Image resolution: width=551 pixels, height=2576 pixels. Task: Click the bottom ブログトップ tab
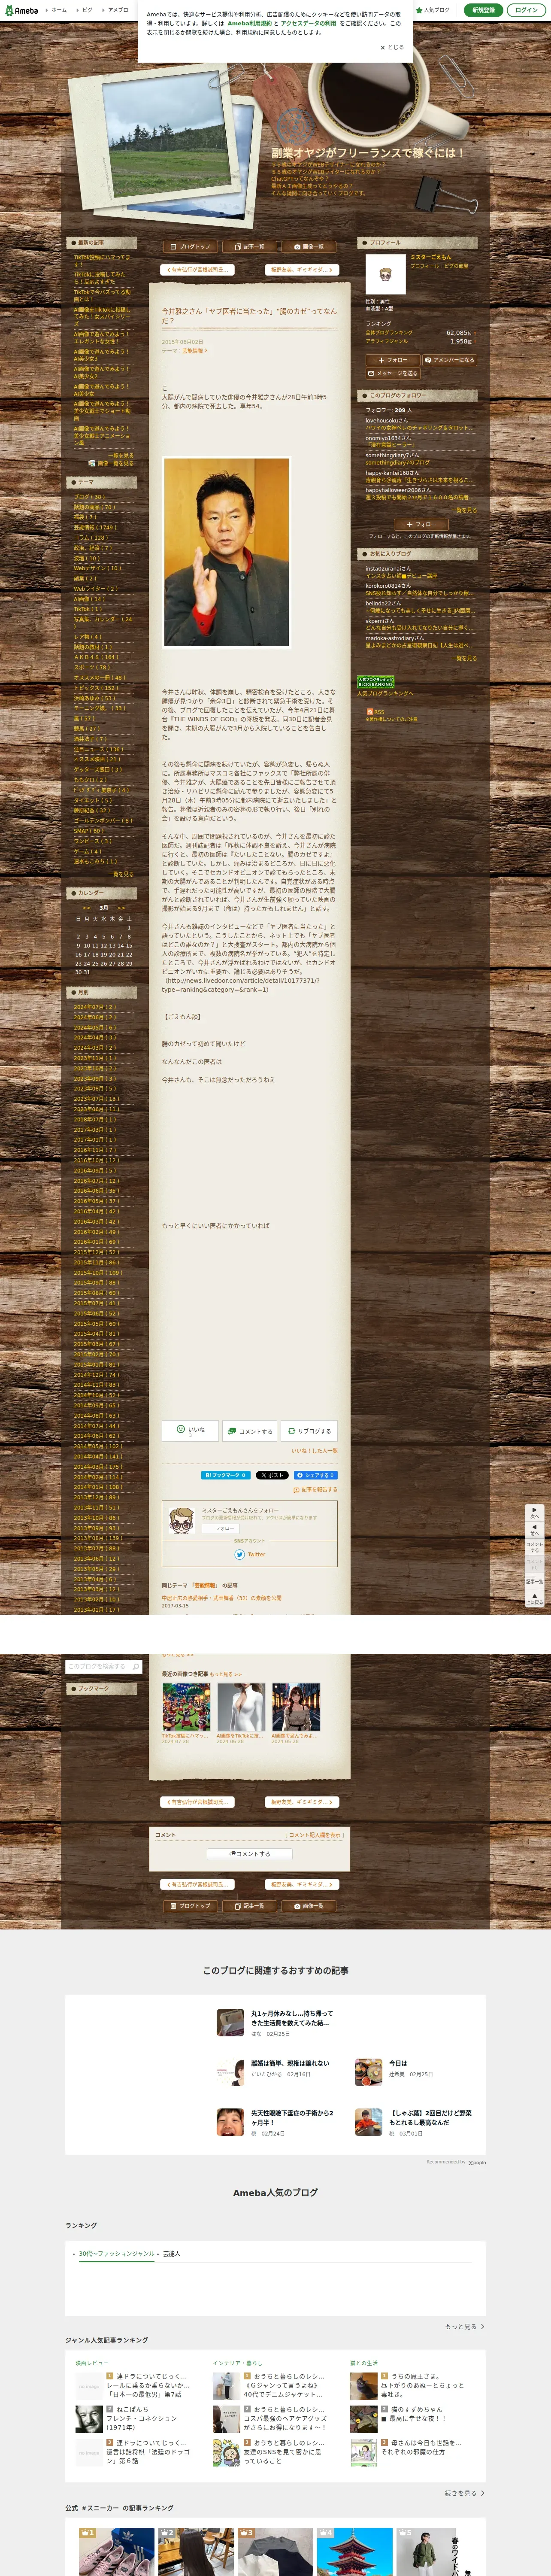tap(190, 1906)
